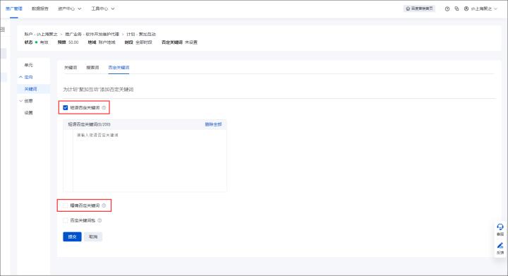Click the 时段 全部时段 setting
The image size is (508, 276).
tap(138, 42)
